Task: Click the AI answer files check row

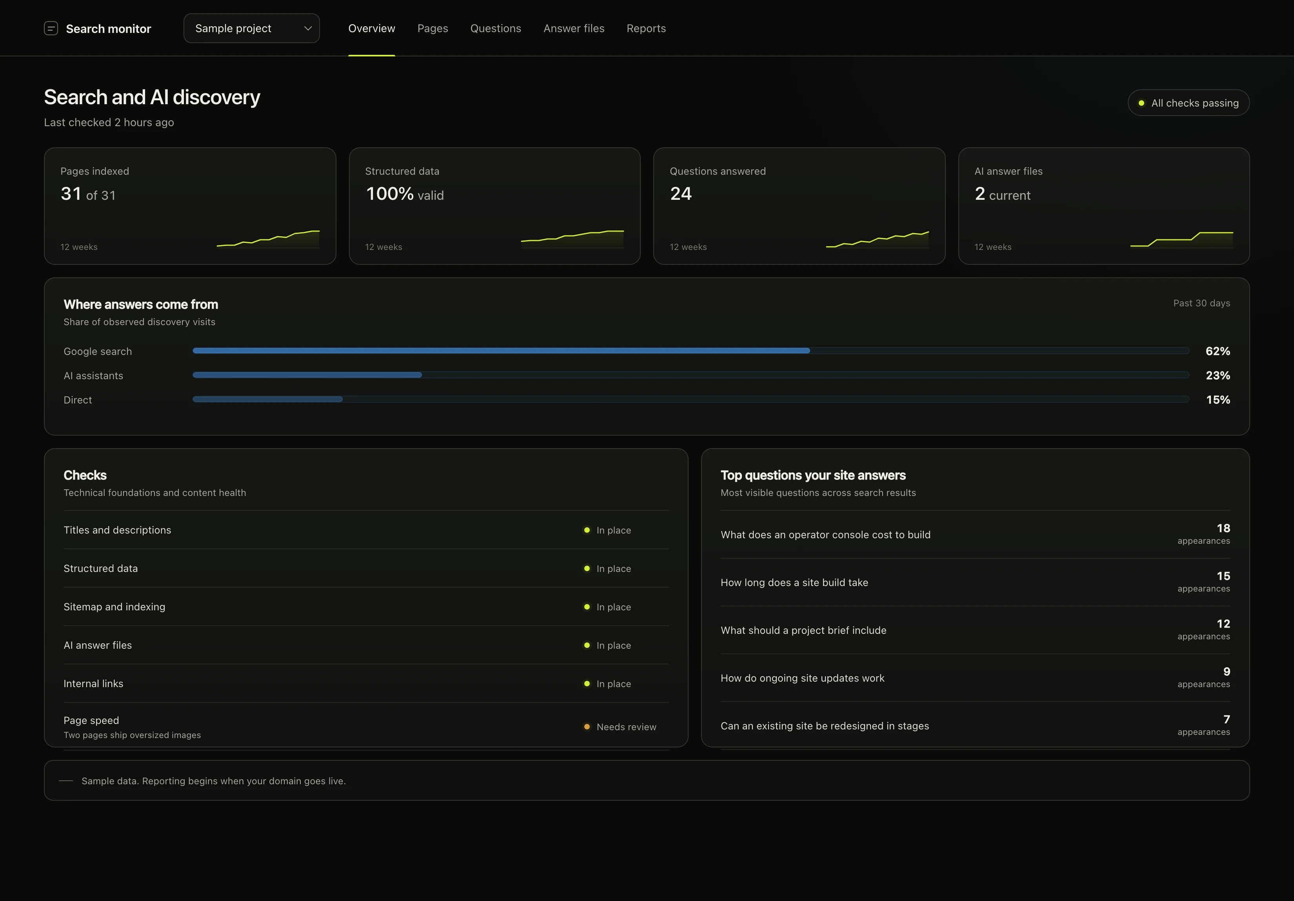Action: 366,645
